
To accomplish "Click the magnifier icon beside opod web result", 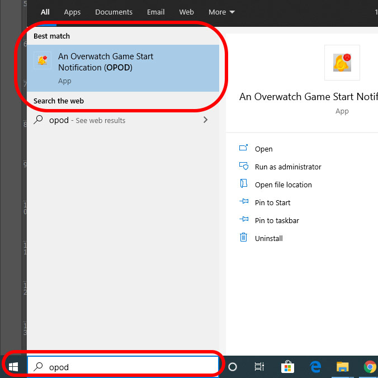I will pyautogui.click(x=38, y=120).
